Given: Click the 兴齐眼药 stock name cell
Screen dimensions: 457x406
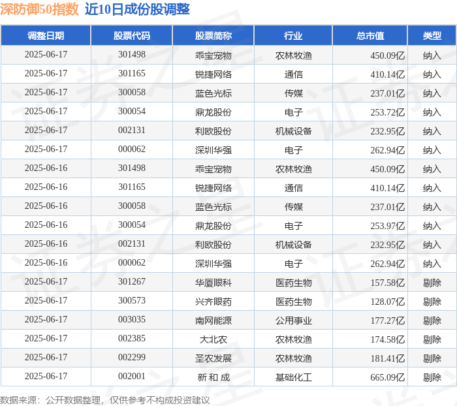Looking at the screenshot, I should pyautogui.click(x=213, y=302).
